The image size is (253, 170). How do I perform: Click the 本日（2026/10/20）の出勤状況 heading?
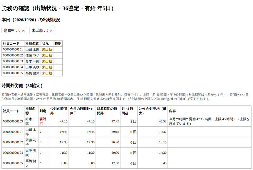31,20
